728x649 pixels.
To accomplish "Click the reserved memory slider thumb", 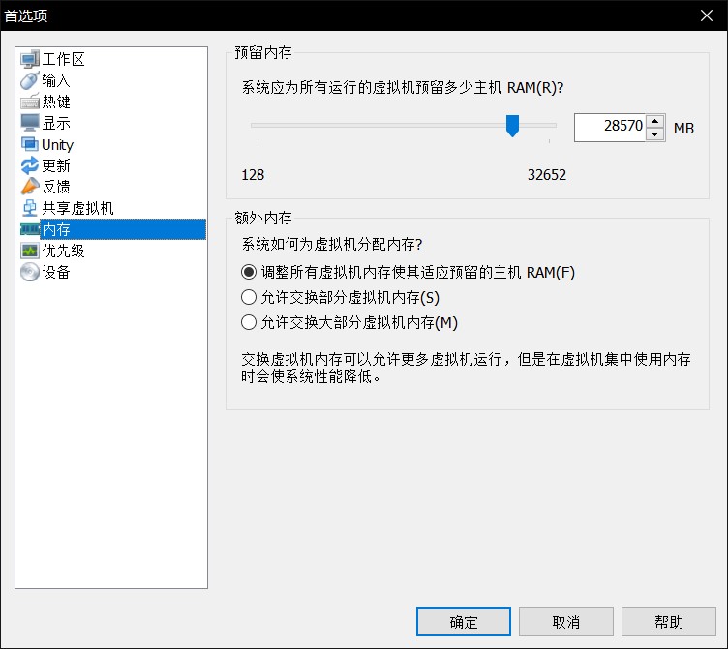I will point(512,126).
